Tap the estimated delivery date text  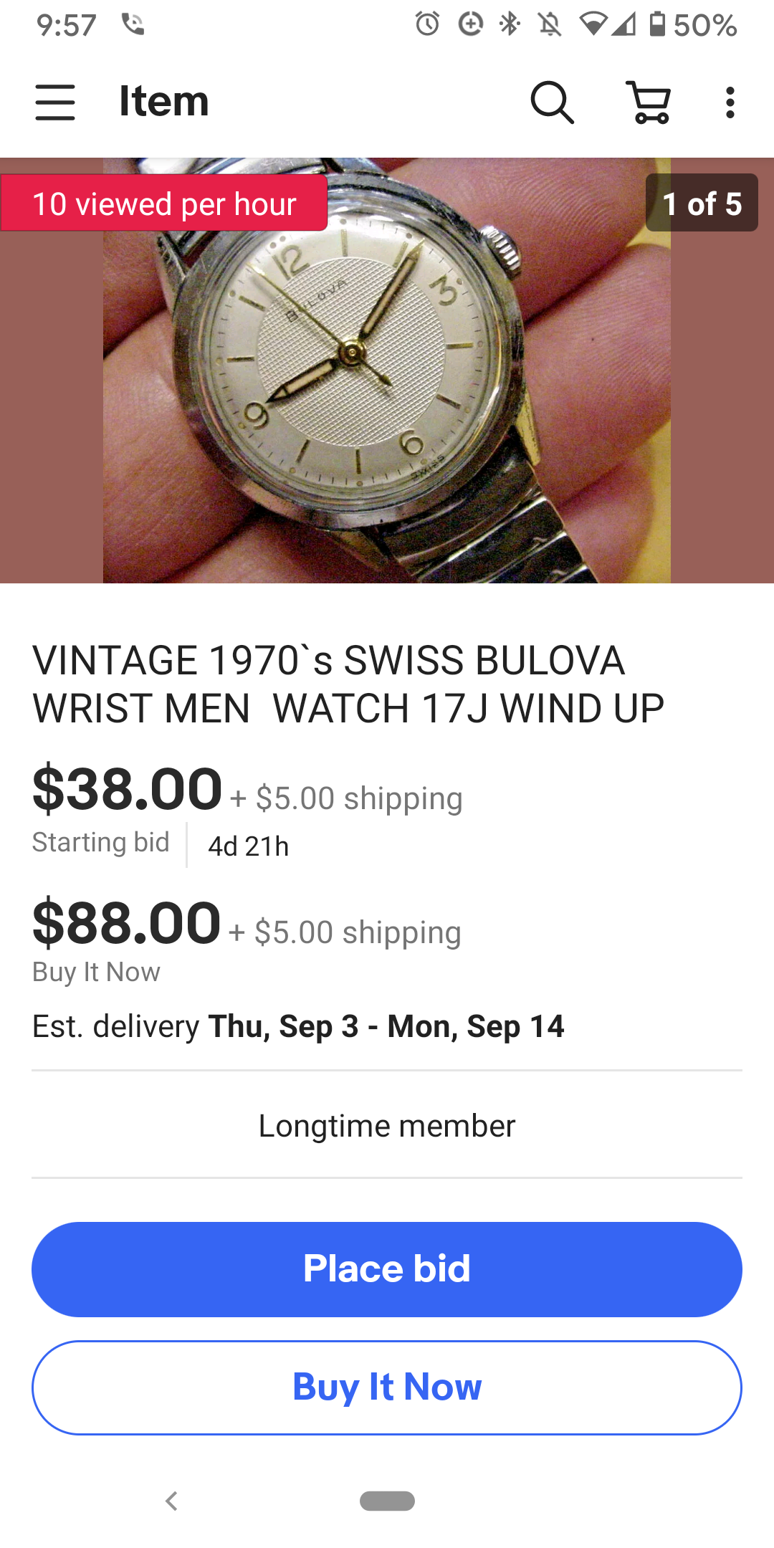point(298,1026)
